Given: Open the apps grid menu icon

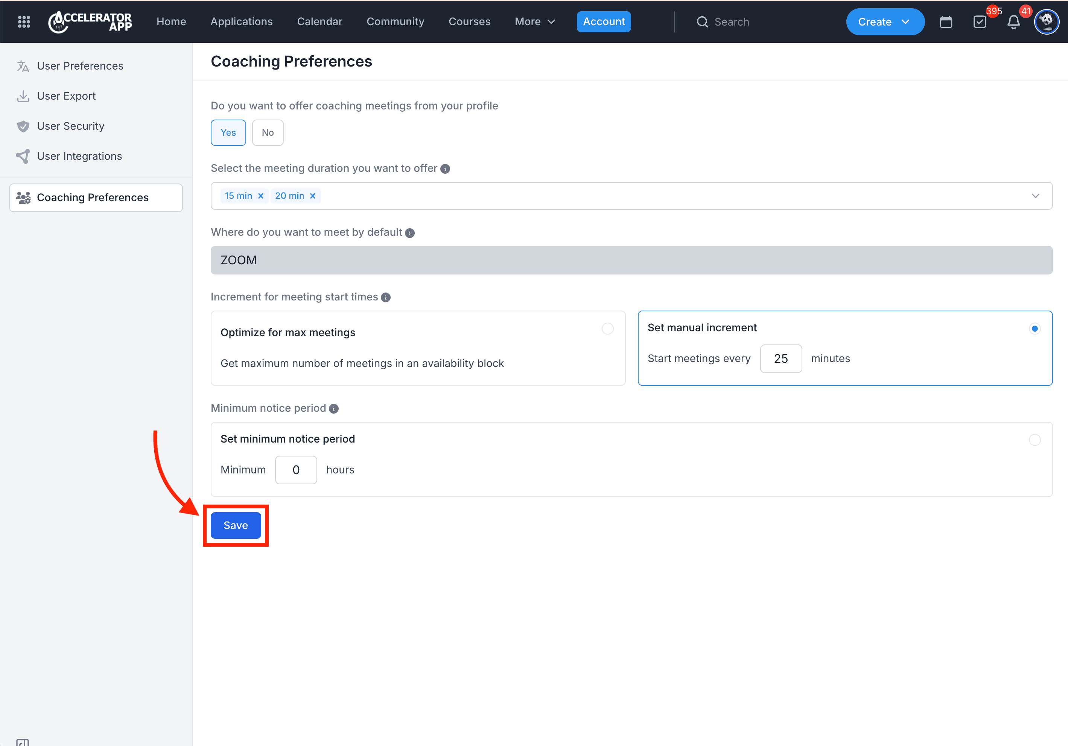Looking at the screenshot, I should coord(24,21).
